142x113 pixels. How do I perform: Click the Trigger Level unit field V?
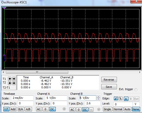click(136, 104)
